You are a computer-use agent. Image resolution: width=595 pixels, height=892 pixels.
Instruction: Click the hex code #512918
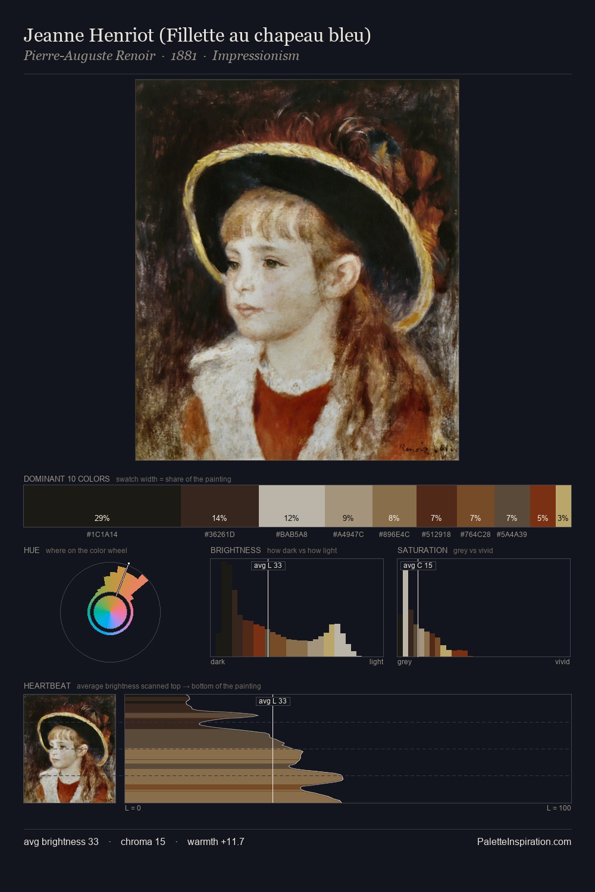point(436,535)
